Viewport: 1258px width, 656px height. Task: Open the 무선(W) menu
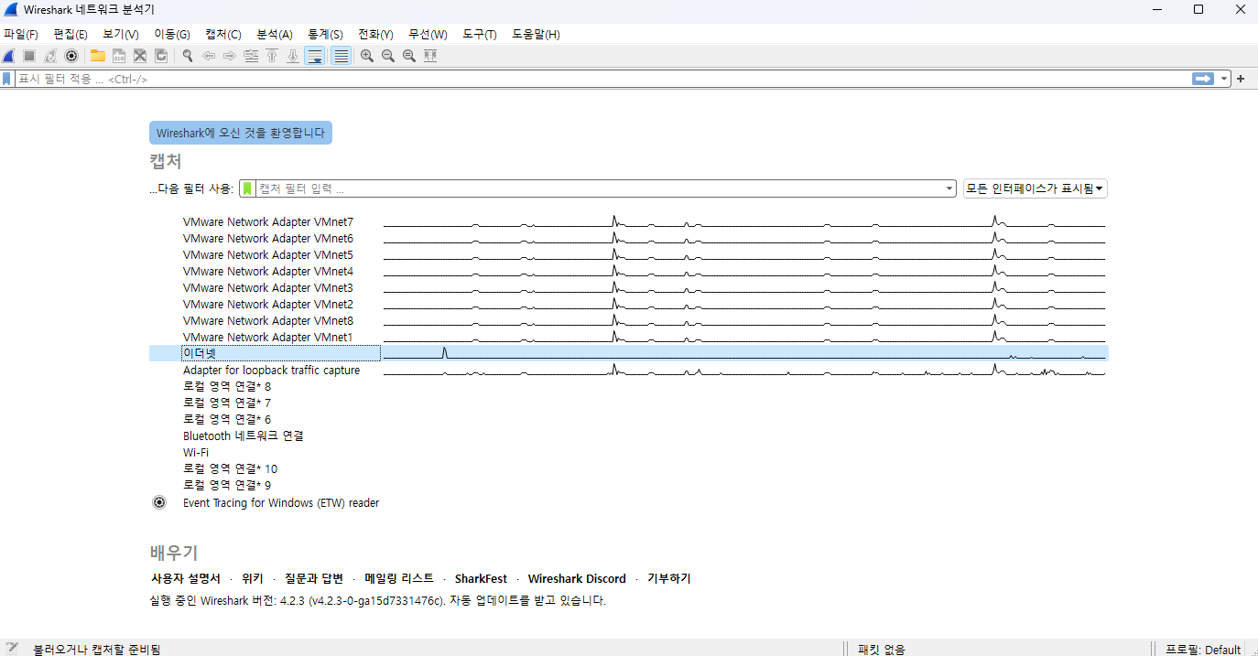point(428,34)
